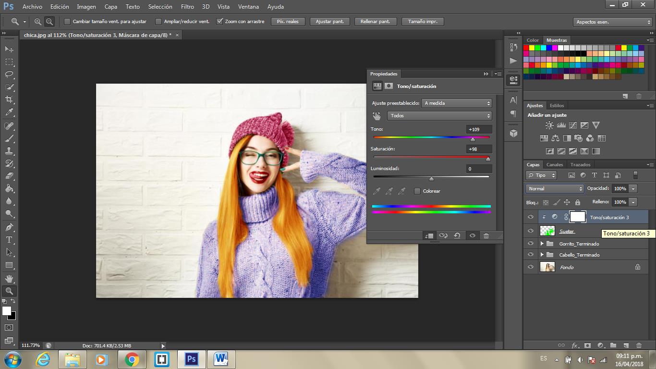
Task: Open the Filtro menu
Action: tap(187, 7)
